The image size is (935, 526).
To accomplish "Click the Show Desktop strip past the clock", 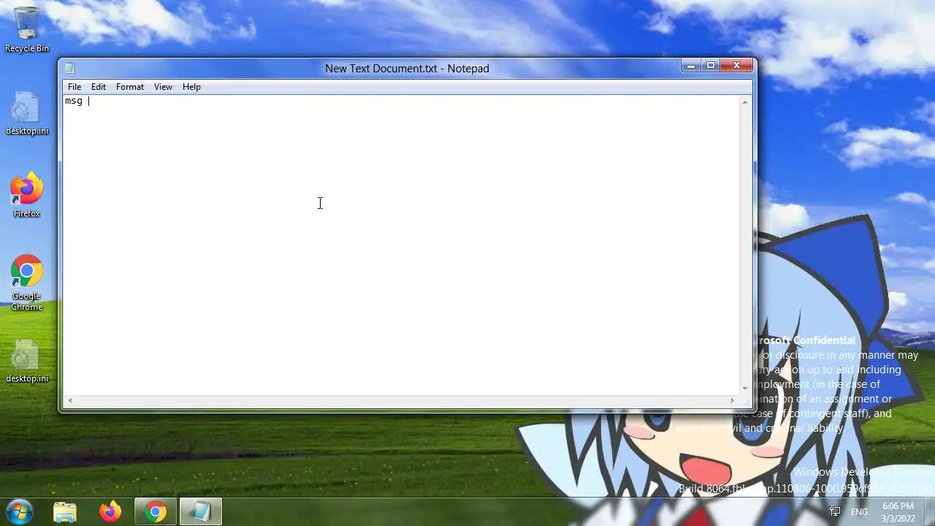I will click(x=929, y=511).
